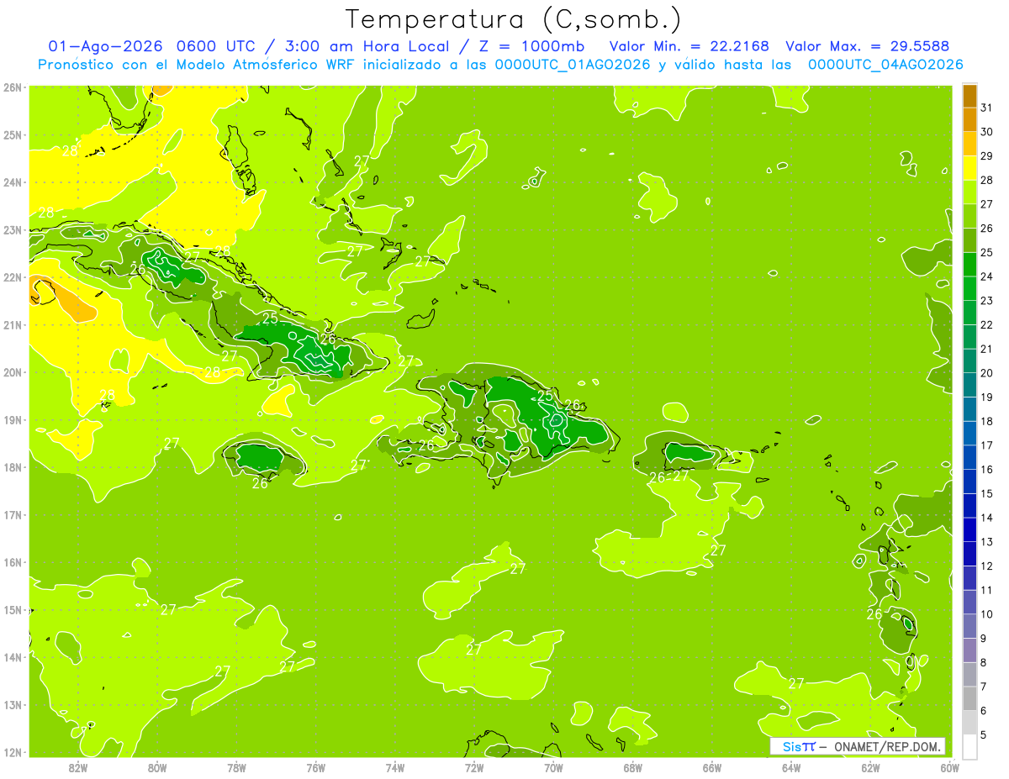Click the "ONAMET/REP.DOM." credit label
This screenshot has height=779, width=1009.
point(886,746)
